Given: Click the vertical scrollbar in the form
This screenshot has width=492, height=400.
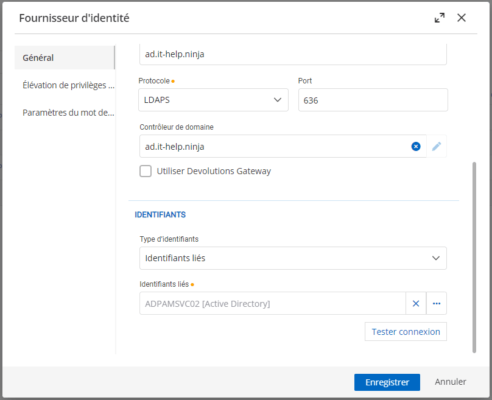Looking at the screenshot, I should [x=474, y=256].
